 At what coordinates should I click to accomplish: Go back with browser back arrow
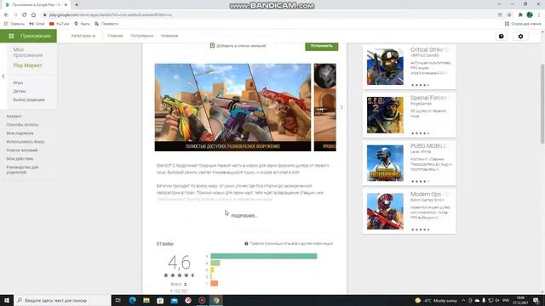click(6, 15)
